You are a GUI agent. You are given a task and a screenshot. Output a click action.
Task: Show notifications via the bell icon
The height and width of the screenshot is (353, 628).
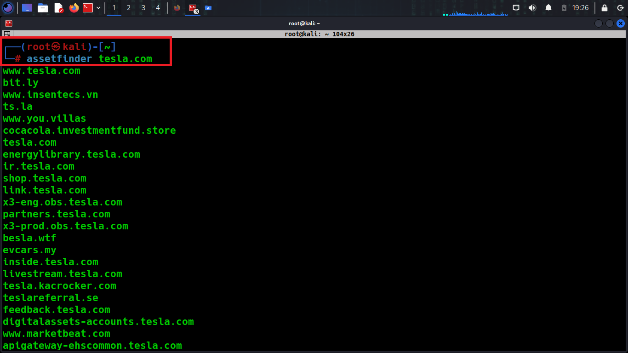click(x=548, y=8)
